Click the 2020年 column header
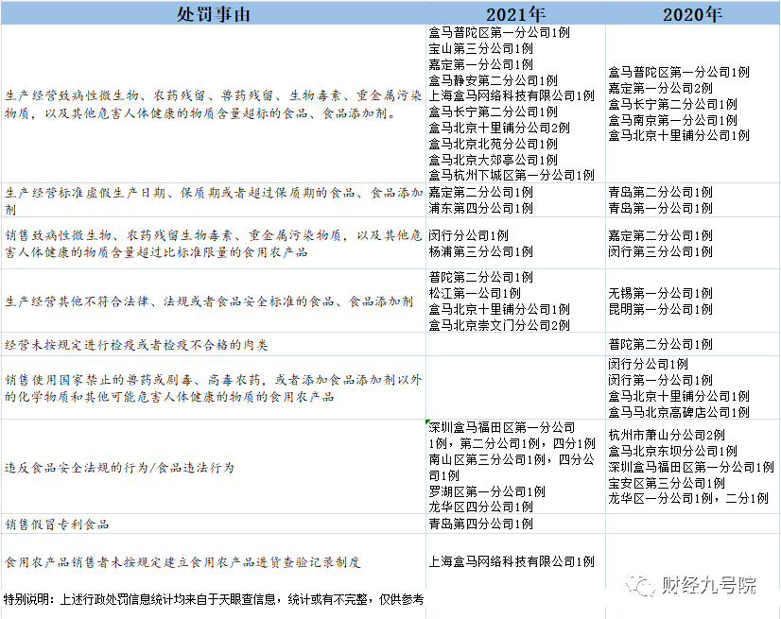The image size is (781, 619). [x=692, y=14]
